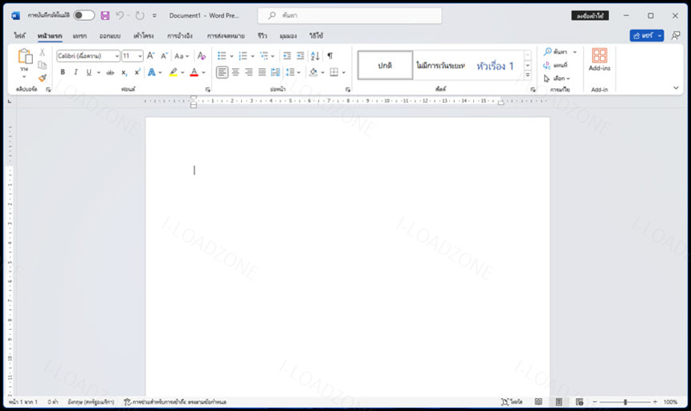Viewport: 691px width, 411px height.
Task: Click the Cut scissors icon
Action: [43, 52]
